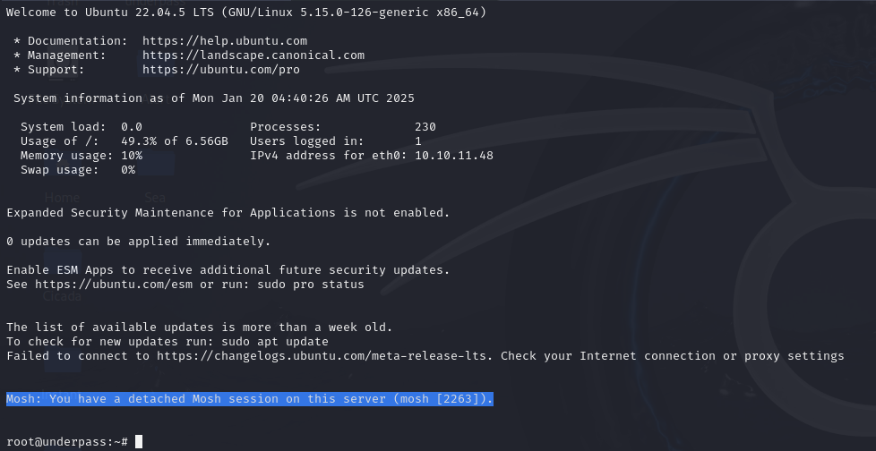This screenshot has width=876, height=451.
Task: Click the Processes count value 230
Action: point(425,127)
